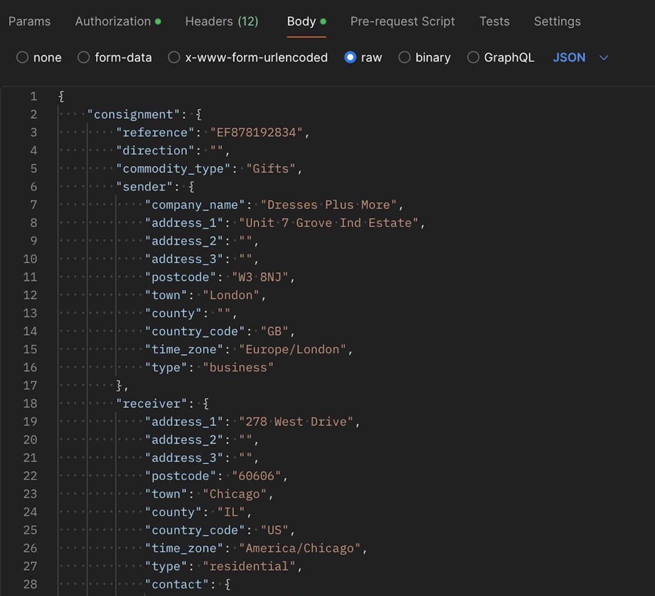The height and width of the screenshot is (596, 655).
Task: Select the raw body radio button
Action: pyautogui.click(x=350, y=57)
